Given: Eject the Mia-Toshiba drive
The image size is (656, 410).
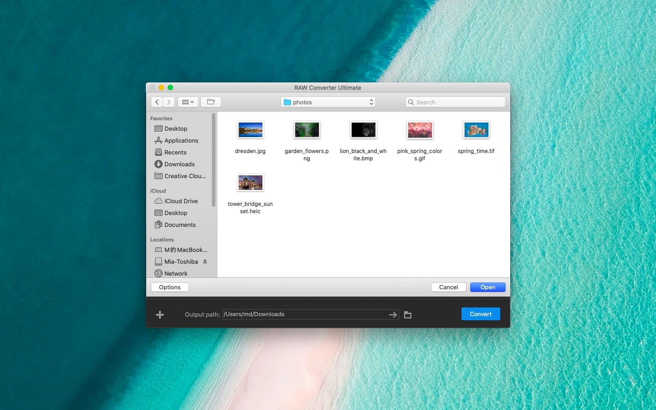Looking at the screenshot, I should [205, 261].
